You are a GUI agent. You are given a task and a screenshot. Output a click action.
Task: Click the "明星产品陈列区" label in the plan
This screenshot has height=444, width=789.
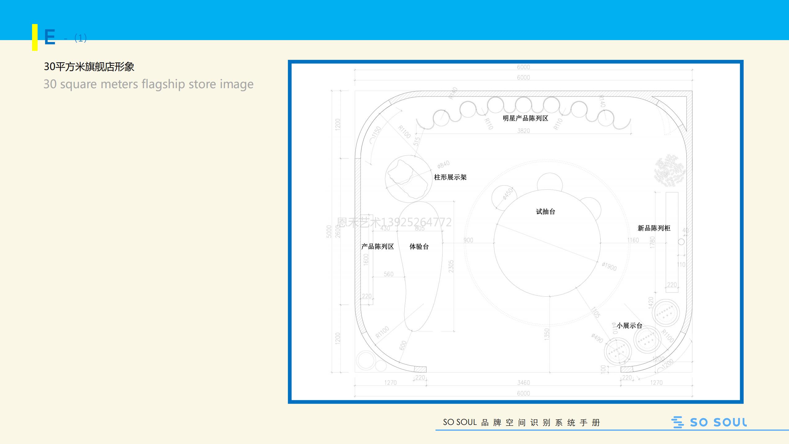coord(525,118)
